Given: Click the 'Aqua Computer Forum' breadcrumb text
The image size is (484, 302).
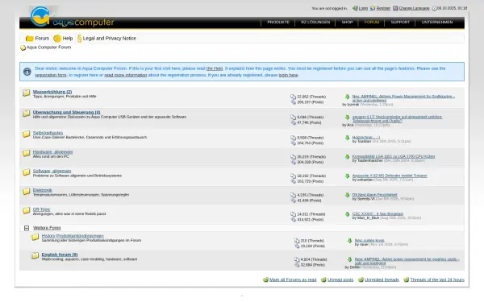Looking at the screenshot, I should [x=48, y=48].
